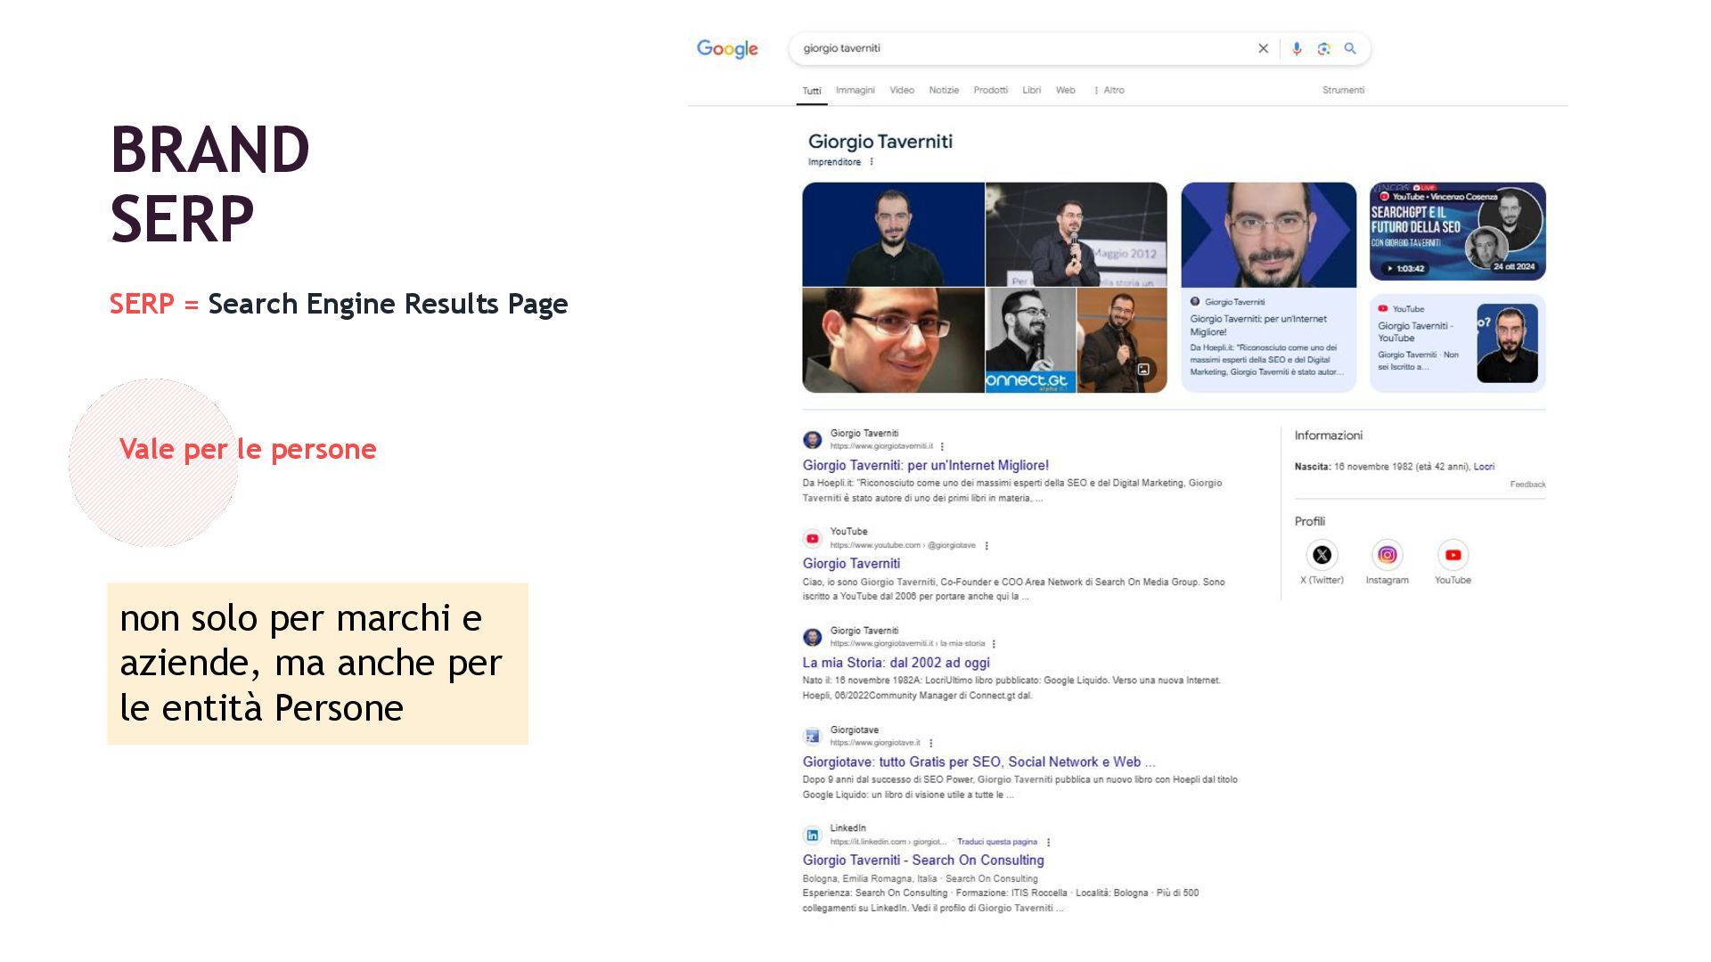Viewport: 1711px width, 962px height.
Task: Expand the Altro search filter menu
Action: click(x=1109, y=90)
